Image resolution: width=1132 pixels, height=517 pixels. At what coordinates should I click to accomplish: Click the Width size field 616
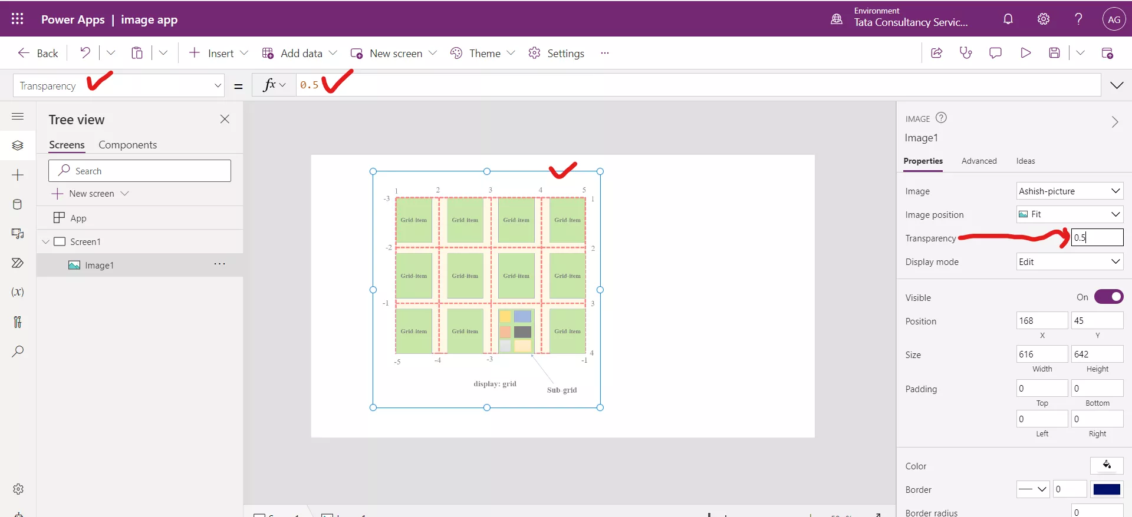1042,354
